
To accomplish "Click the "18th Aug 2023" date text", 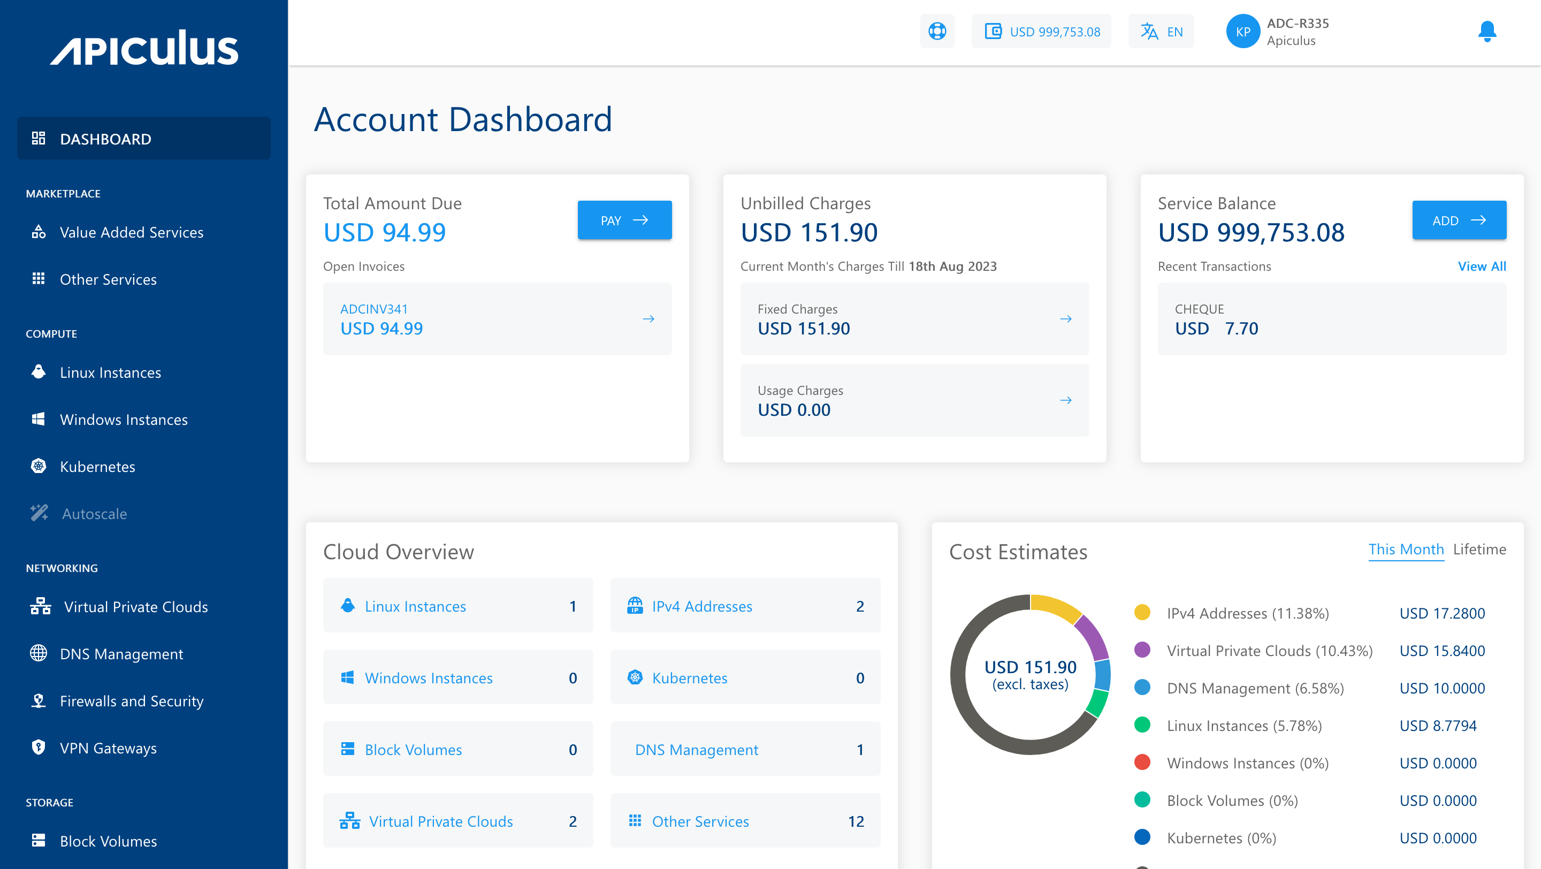I will pos(952,266).
